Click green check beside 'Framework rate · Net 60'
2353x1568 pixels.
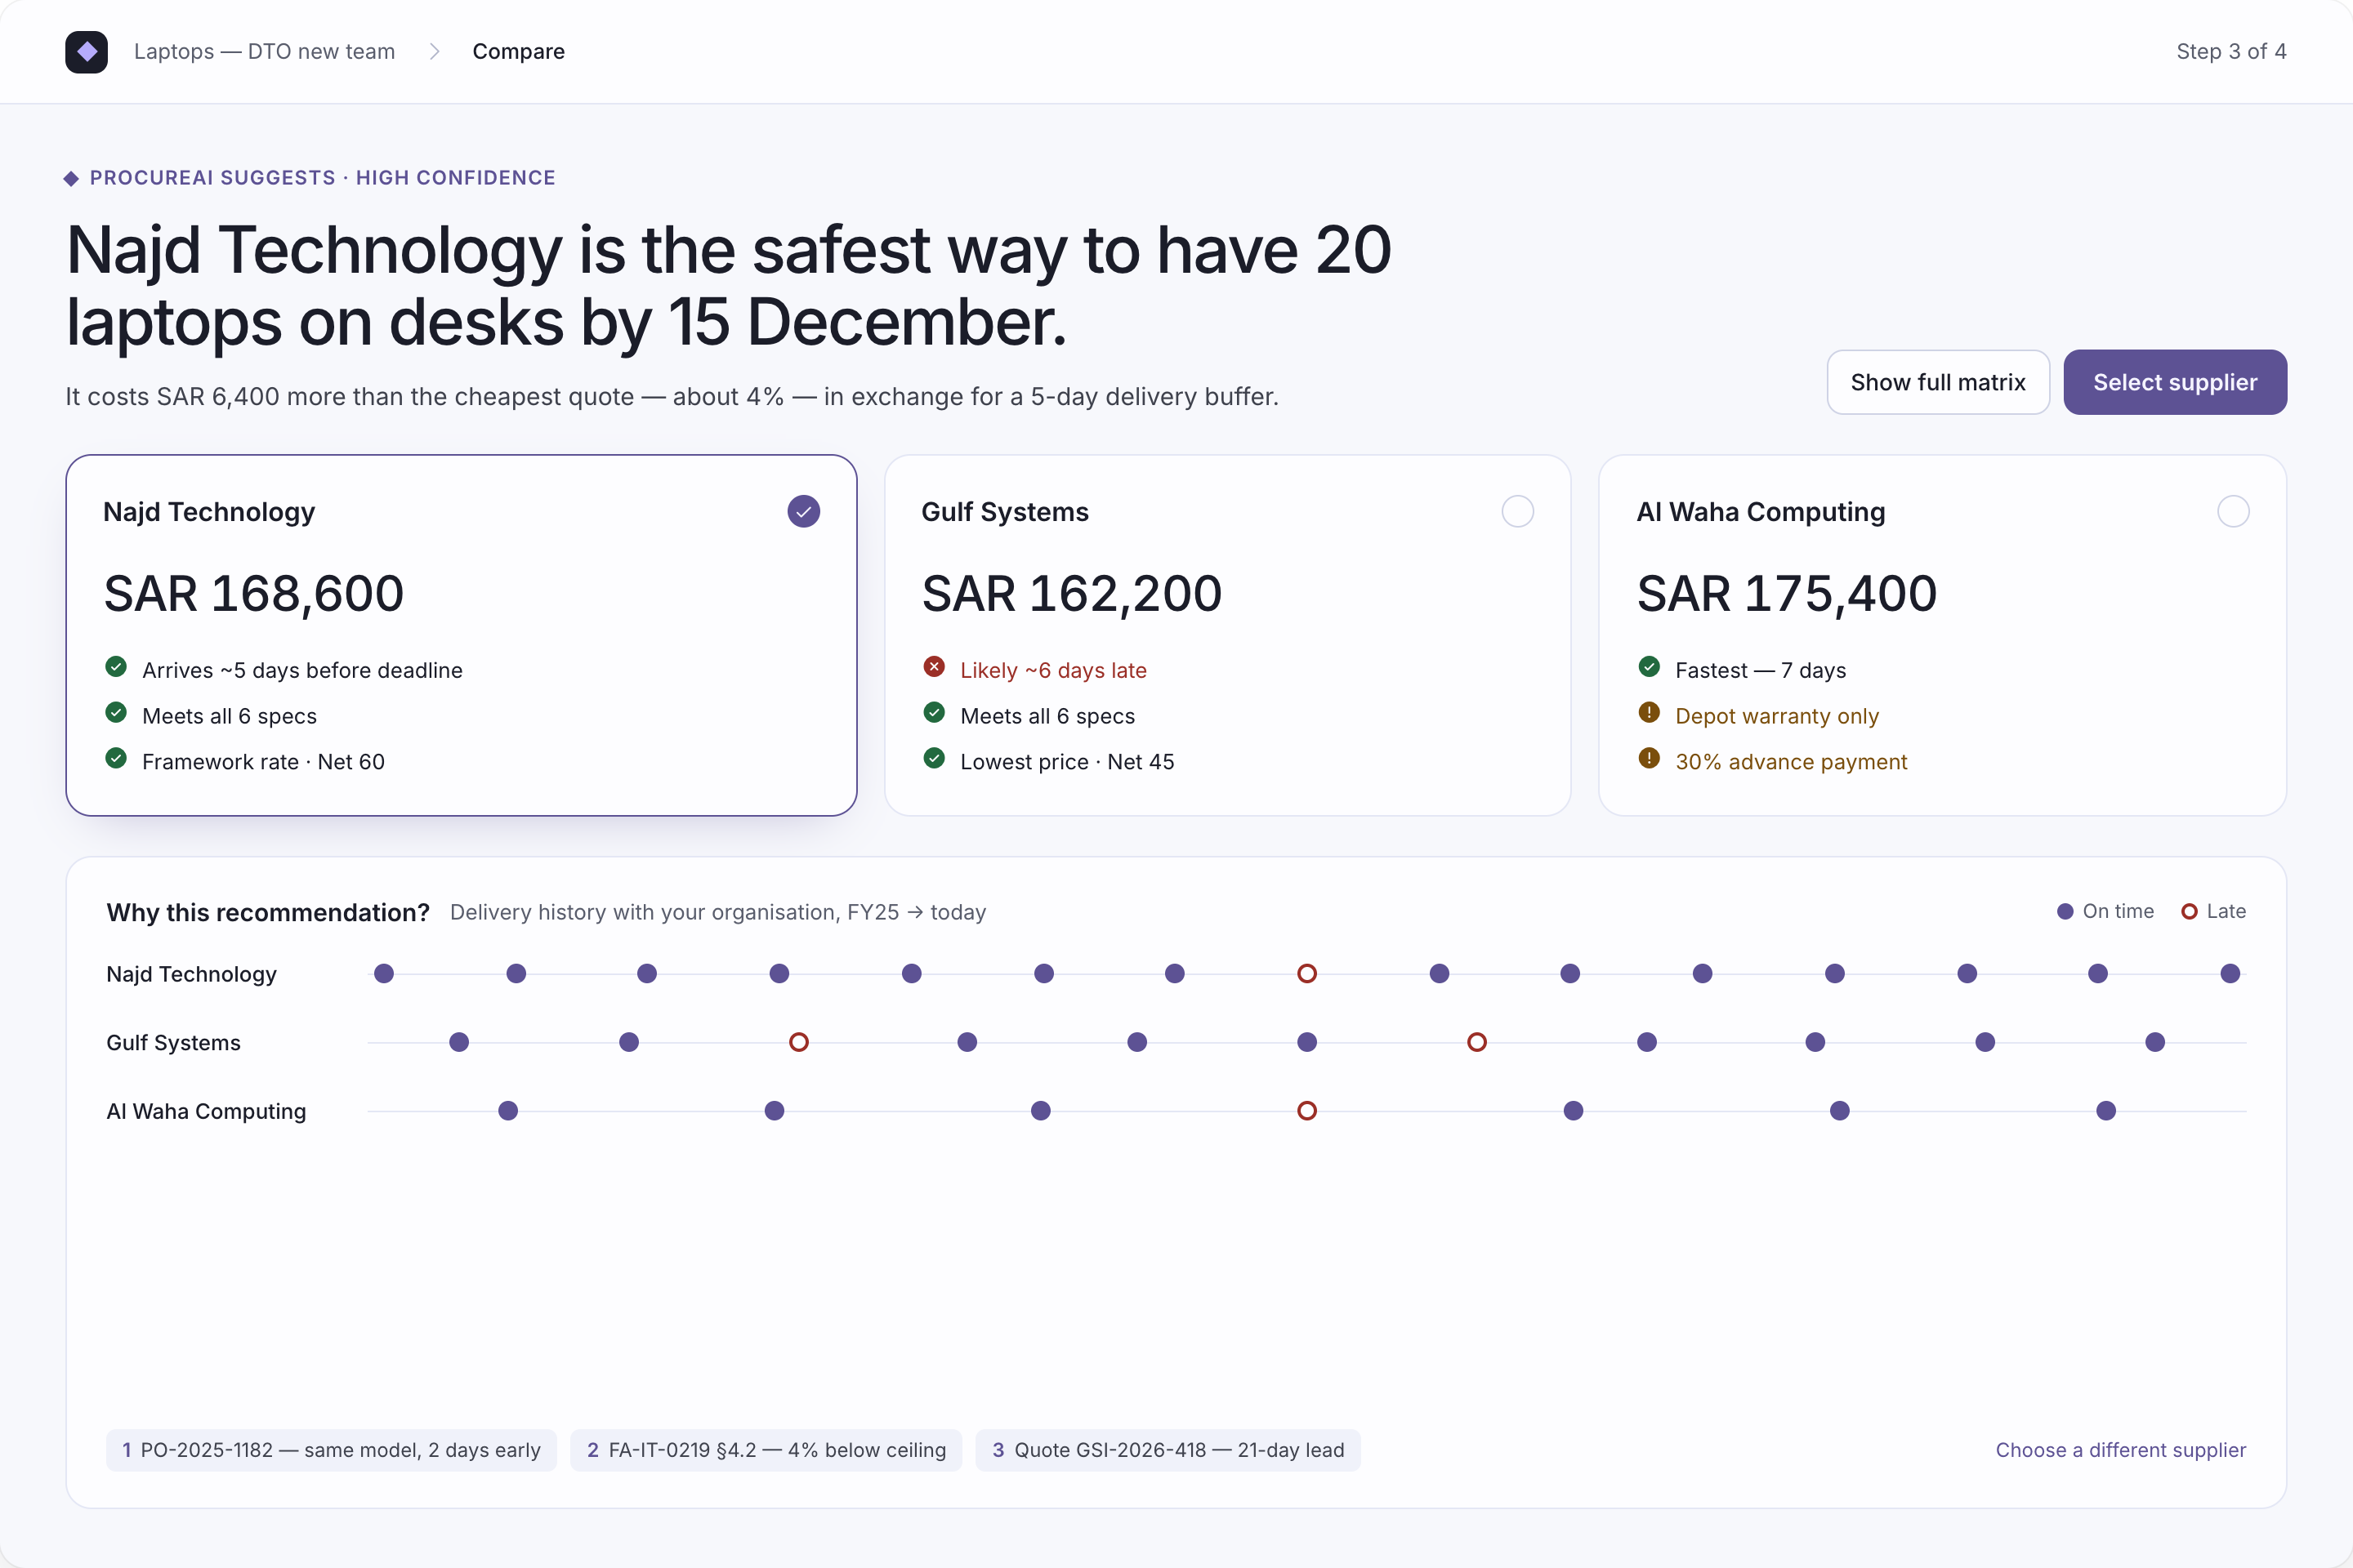(116, 759)
